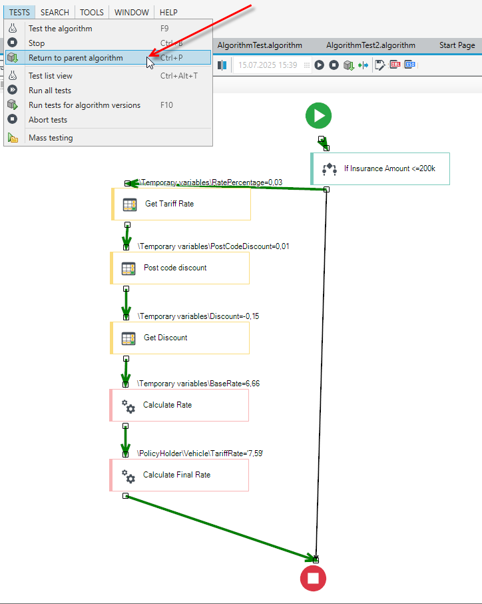Click gears icon in Calculate Final Rate block
The width and height of the screenshot is (482, 604).
128,476
